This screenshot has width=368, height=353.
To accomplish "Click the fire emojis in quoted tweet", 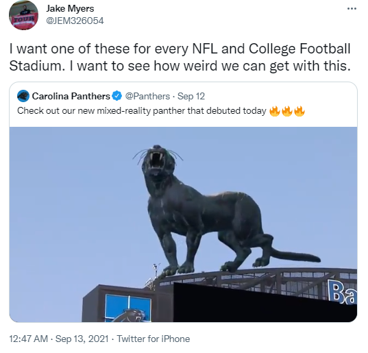I will click(x=287, y=111).
